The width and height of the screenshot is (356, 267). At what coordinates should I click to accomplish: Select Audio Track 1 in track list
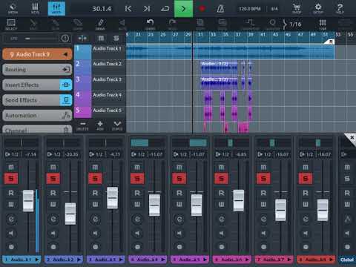point(100,52)
